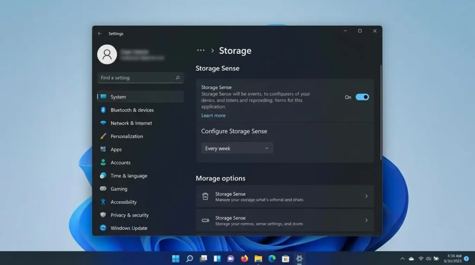This screenshot has height=265, width=475.
Task: Click the OneDrive cloud tray icon
Action: [411, 259]
